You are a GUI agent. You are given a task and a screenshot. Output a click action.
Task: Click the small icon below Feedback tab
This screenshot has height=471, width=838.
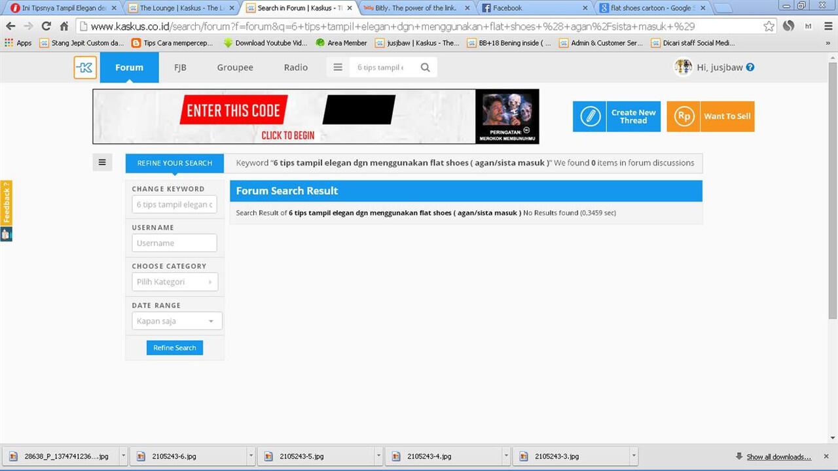pyautogui.click(x=6, y=234)
